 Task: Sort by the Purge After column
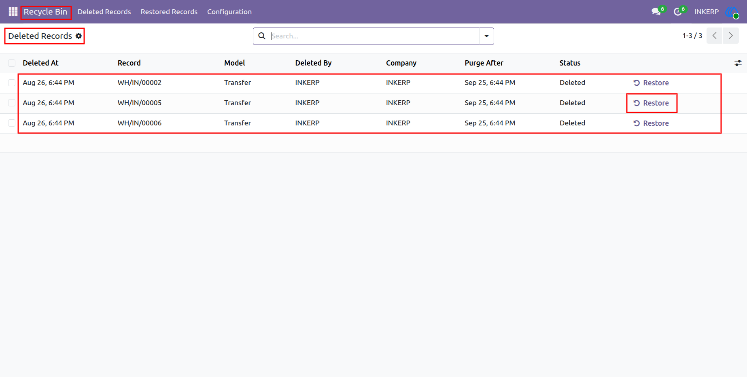(484, 63)
